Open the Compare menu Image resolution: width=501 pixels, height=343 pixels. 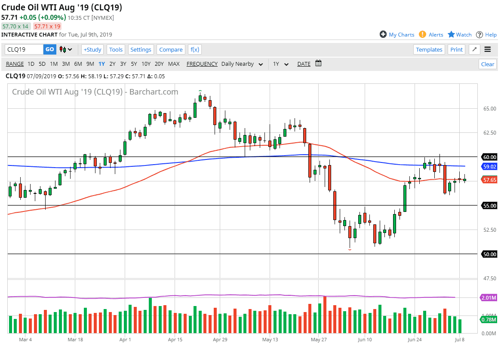[171, 49]
